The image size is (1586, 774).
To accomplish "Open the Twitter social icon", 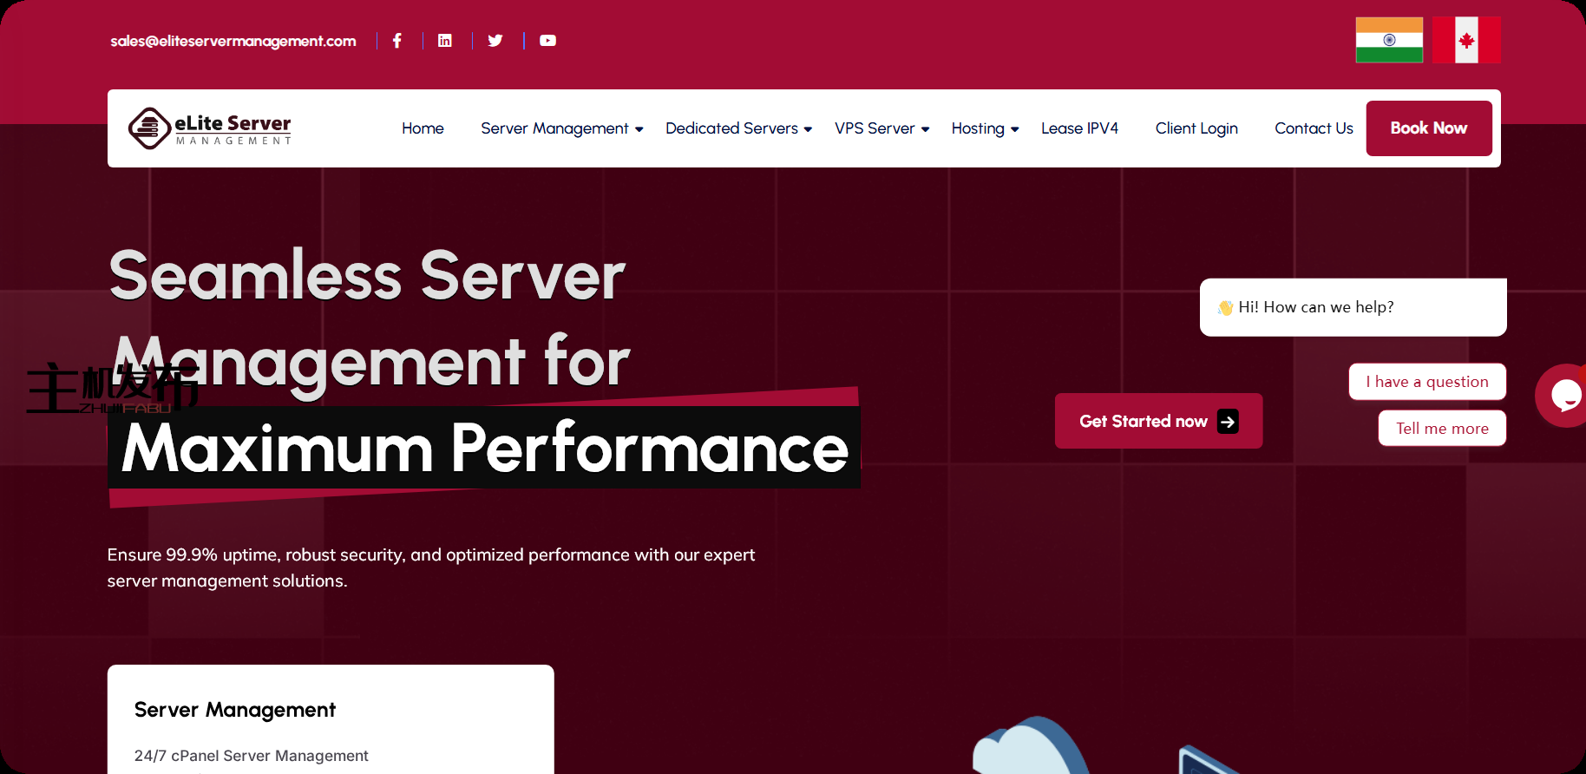I will 495,41.
